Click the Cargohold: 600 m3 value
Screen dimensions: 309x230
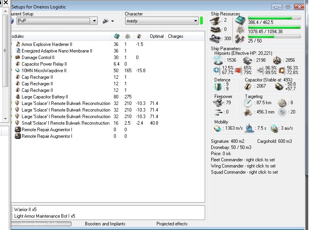coord(274,141)
